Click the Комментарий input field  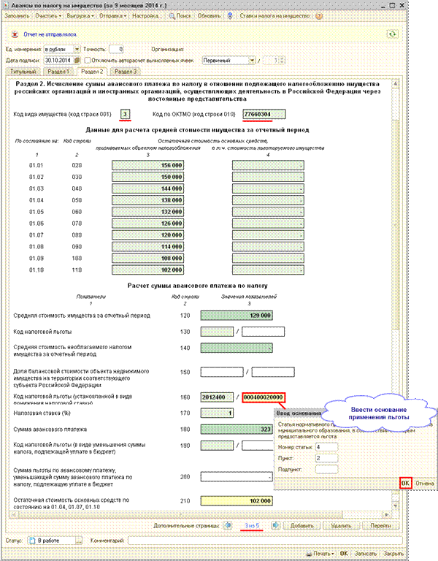pos(265,541)
